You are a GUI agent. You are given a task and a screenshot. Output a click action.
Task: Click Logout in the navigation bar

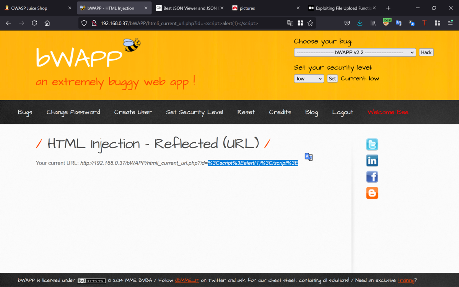[x=343, y=112]
